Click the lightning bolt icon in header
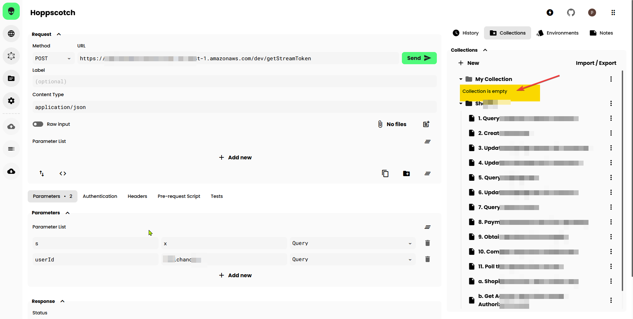Image resolution: width=633 pixels, height=319 pixels. (x=550, y=13)
